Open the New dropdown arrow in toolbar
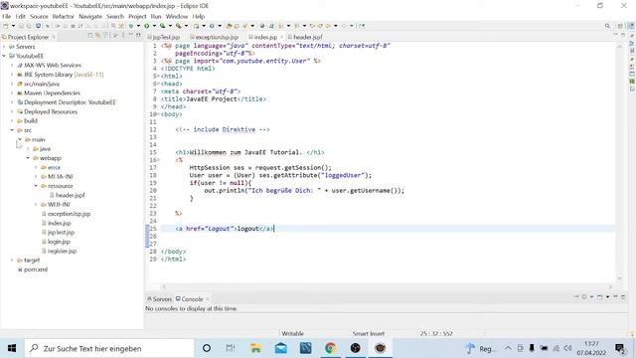 [x=13, y=26]
